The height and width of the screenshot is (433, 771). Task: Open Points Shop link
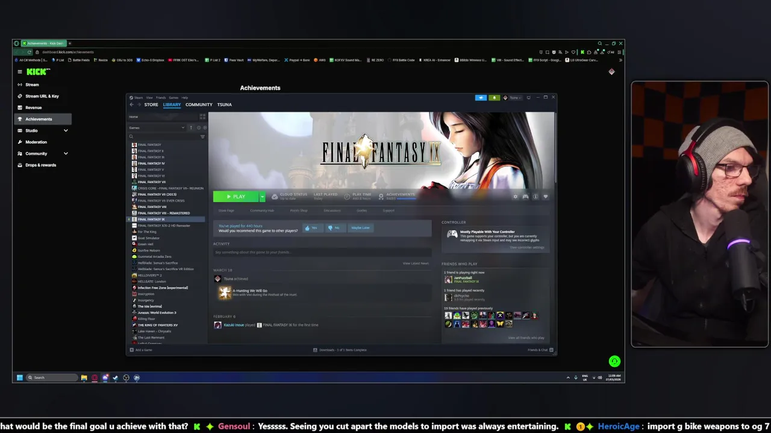click(x=299, y=210)
